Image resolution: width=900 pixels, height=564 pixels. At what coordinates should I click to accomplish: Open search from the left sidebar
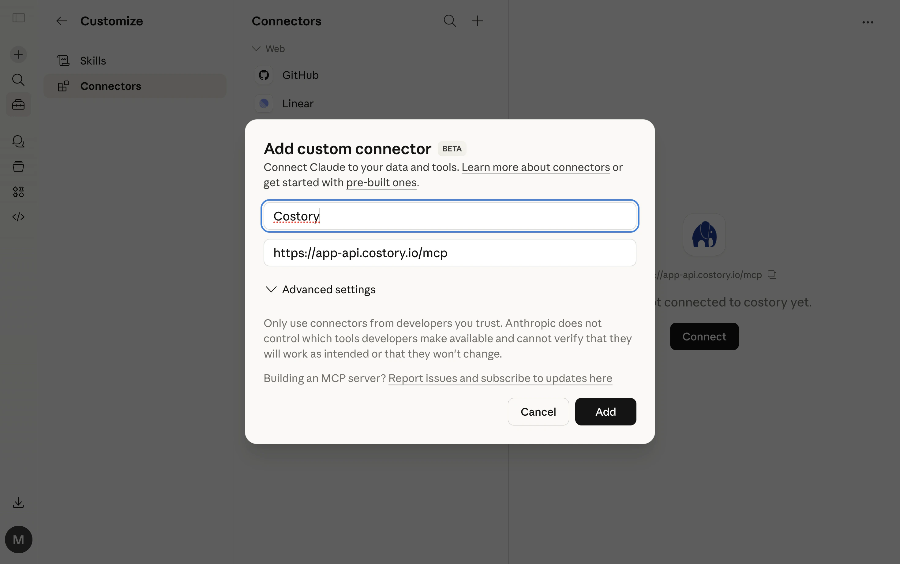pyautogui.click(x=18, y=80)
